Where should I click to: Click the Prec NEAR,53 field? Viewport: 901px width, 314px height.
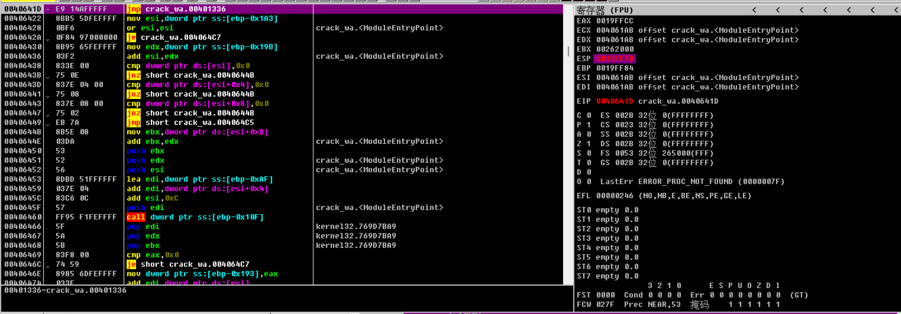coord(652,305)
